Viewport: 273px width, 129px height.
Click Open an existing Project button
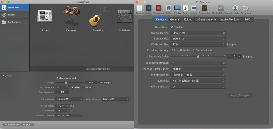(18, 124)
